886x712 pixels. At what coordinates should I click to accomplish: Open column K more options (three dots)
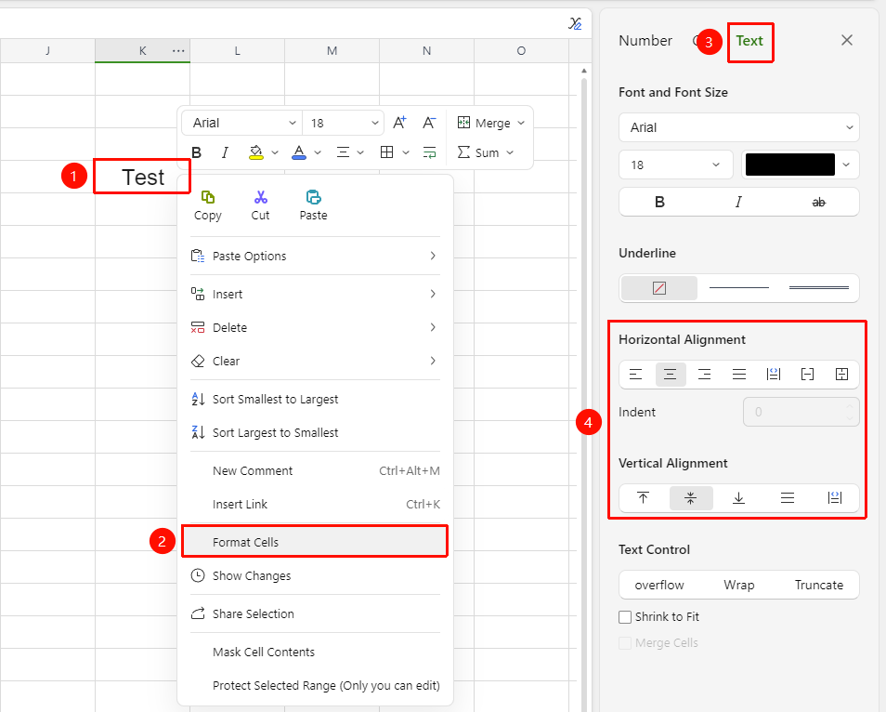pos(178,51)
